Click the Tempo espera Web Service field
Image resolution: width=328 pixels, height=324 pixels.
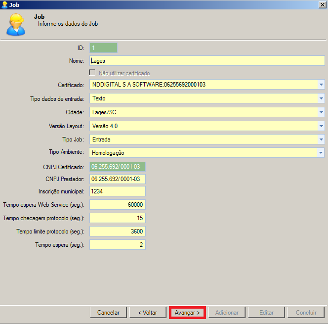(x=118, y=205)
